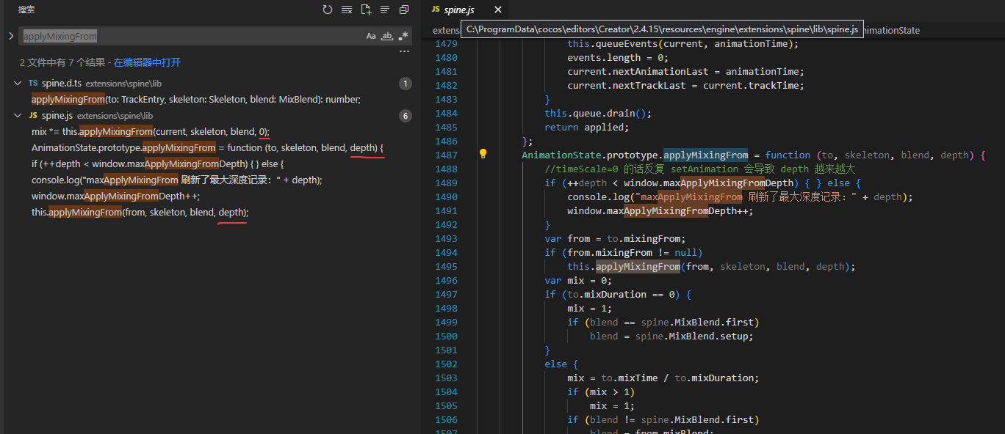Select the spine.d.ts applyMixingFrom result

pyautogui.click(x=195, y=100)
